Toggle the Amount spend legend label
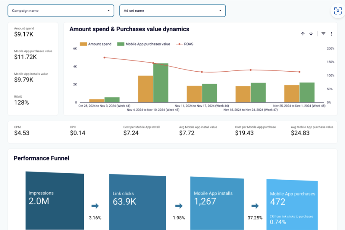Image resolution: width=345 pixels, height=230 pixels. 99,44
